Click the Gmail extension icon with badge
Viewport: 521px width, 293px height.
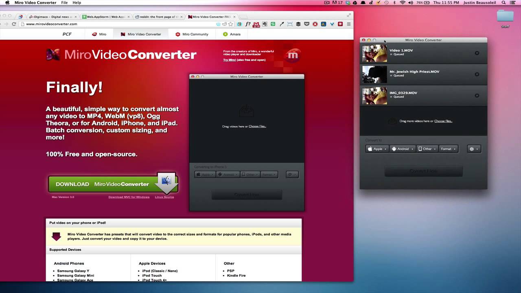(x=256, y=24)
